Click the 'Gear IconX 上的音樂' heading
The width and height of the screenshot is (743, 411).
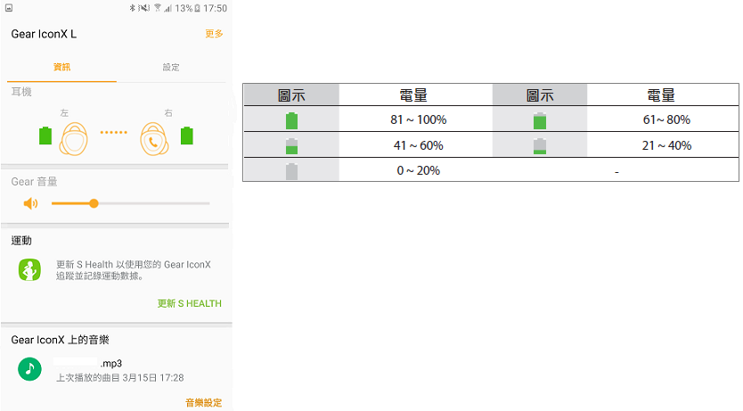61,340
